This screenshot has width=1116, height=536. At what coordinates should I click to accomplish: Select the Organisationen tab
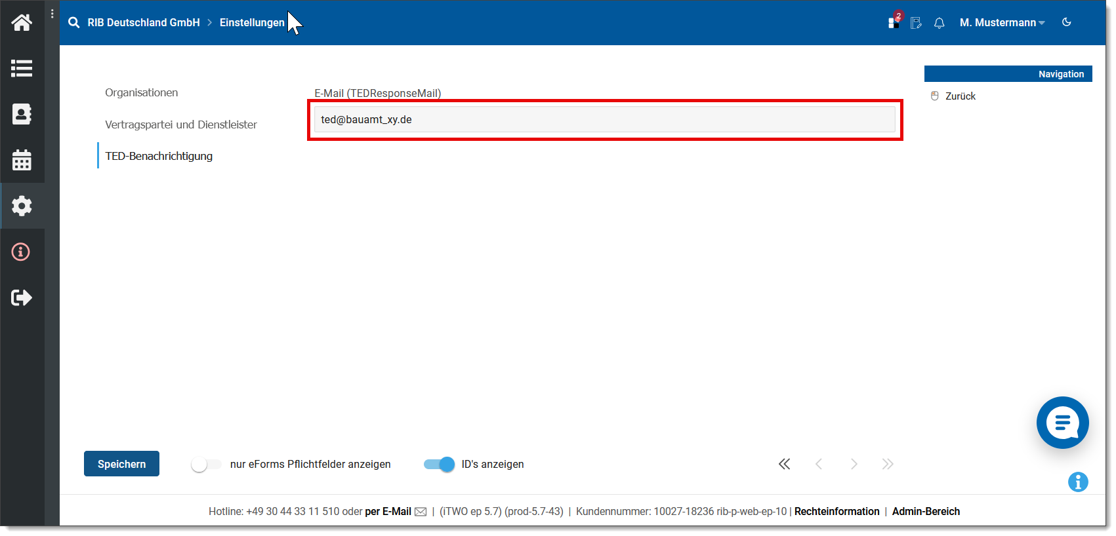tap(142, 93)
